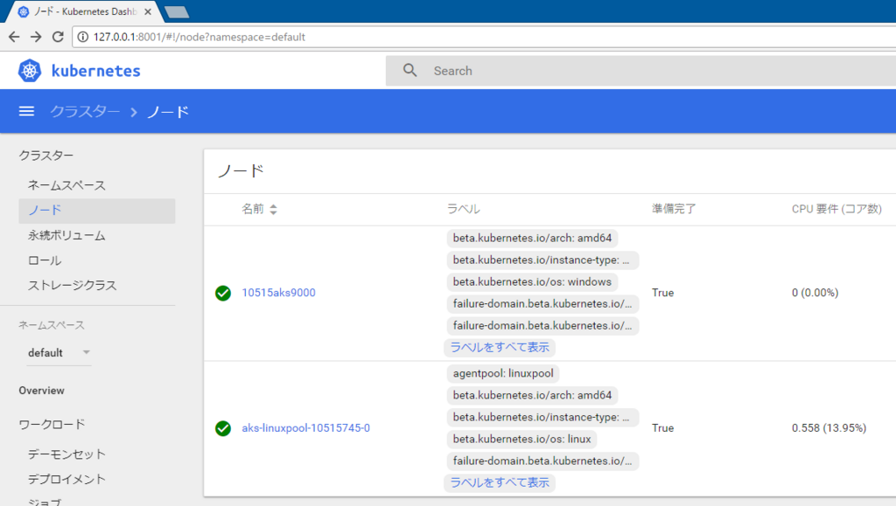896x506 pixels.
Task: Click True status for 10515aks9000
Action: (x=662, y=293)
